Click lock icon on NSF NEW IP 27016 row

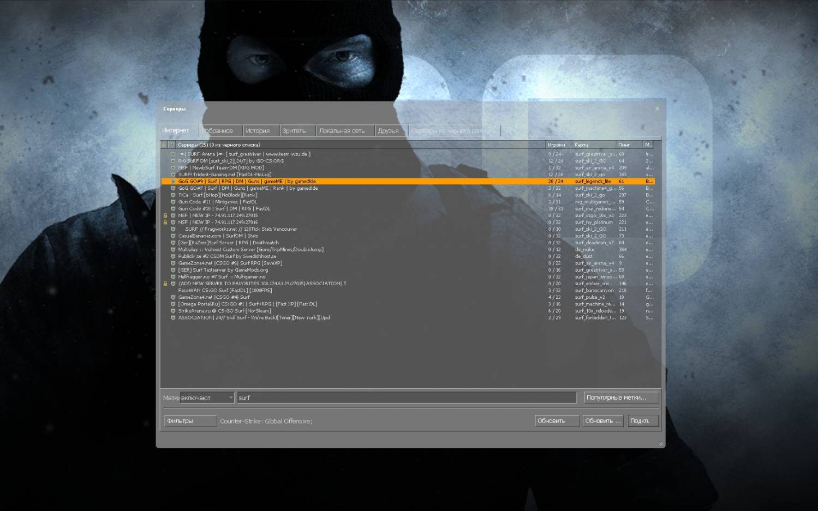pyautogui.click(x=165, y=223)
